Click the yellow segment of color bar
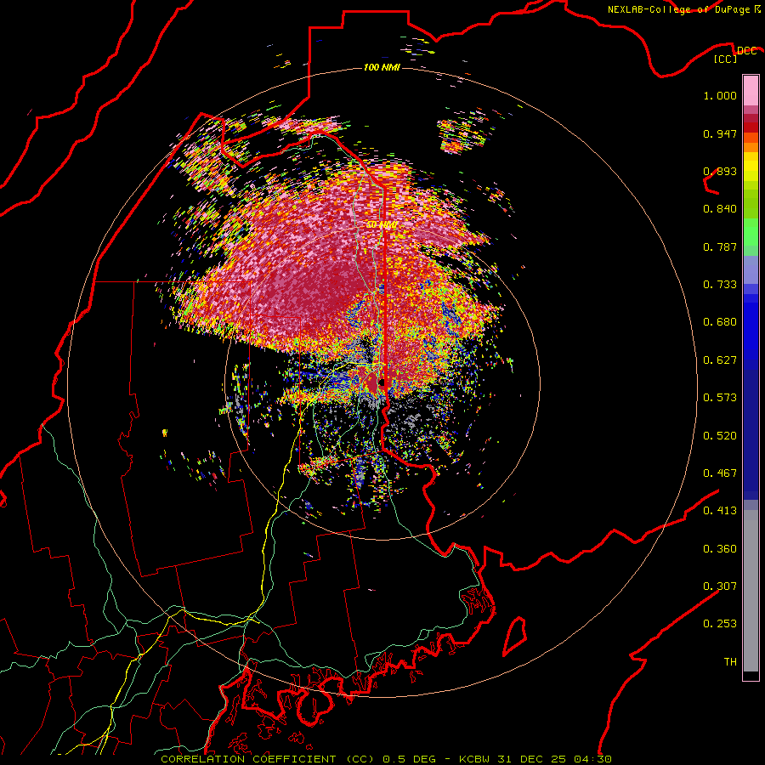Image resolution: width=765 pixels, height=765 pixels. point(751,167)
